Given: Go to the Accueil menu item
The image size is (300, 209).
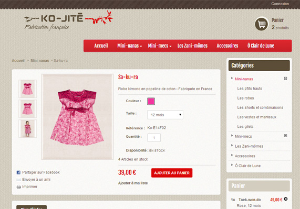Looking at the screenshot, I should [x=101, y=46].
